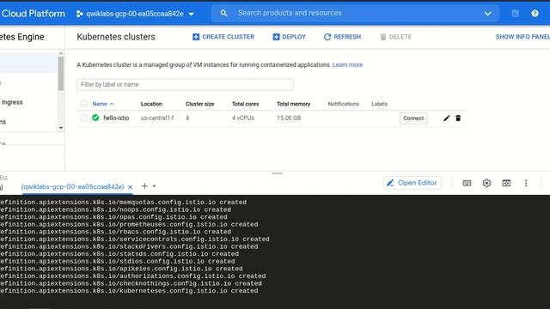The height and width of the screenshot is (309, 550).
Task: Click the Labels column header
Action: 379,104
